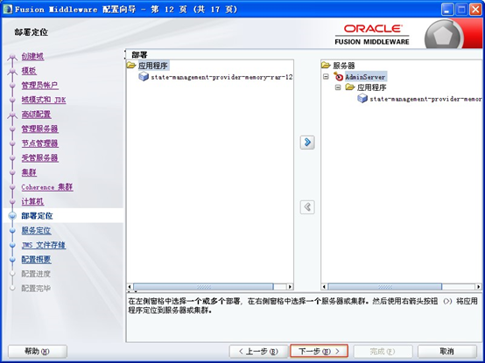
Task: Click the wizard icon in the title bar
Action: (7, 9)
